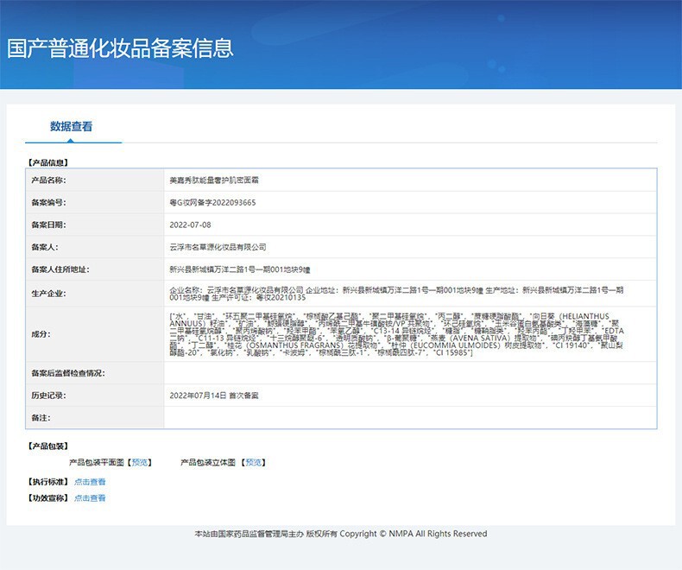The width and height of the screenshot is (682, 570).
Task: Open 点击查看 link next to 功效宣称
Action: pyautogui.click(x=90, y=497)
